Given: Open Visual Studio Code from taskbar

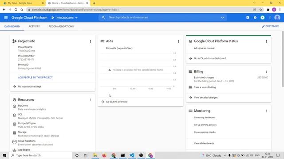Looking at the screenshot, I should click(132, 155).
